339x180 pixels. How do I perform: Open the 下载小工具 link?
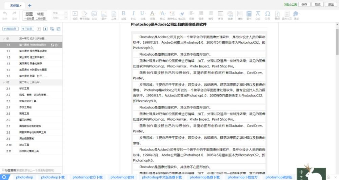click(290, 4)
